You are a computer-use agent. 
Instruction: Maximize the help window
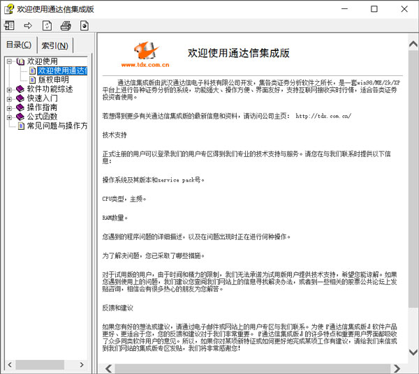[374, 9]
